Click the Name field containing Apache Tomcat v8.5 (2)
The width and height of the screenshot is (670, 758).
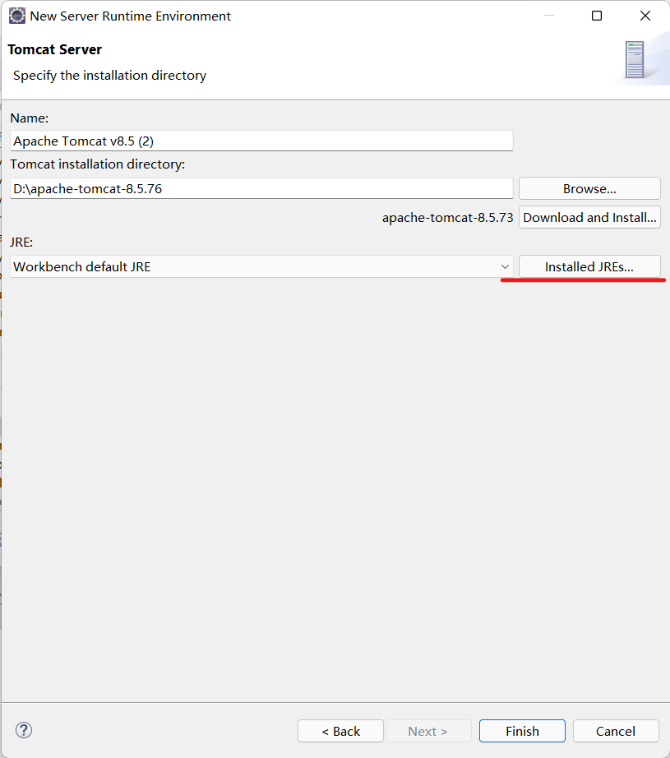pyautogui.click(x=261, y=141)
